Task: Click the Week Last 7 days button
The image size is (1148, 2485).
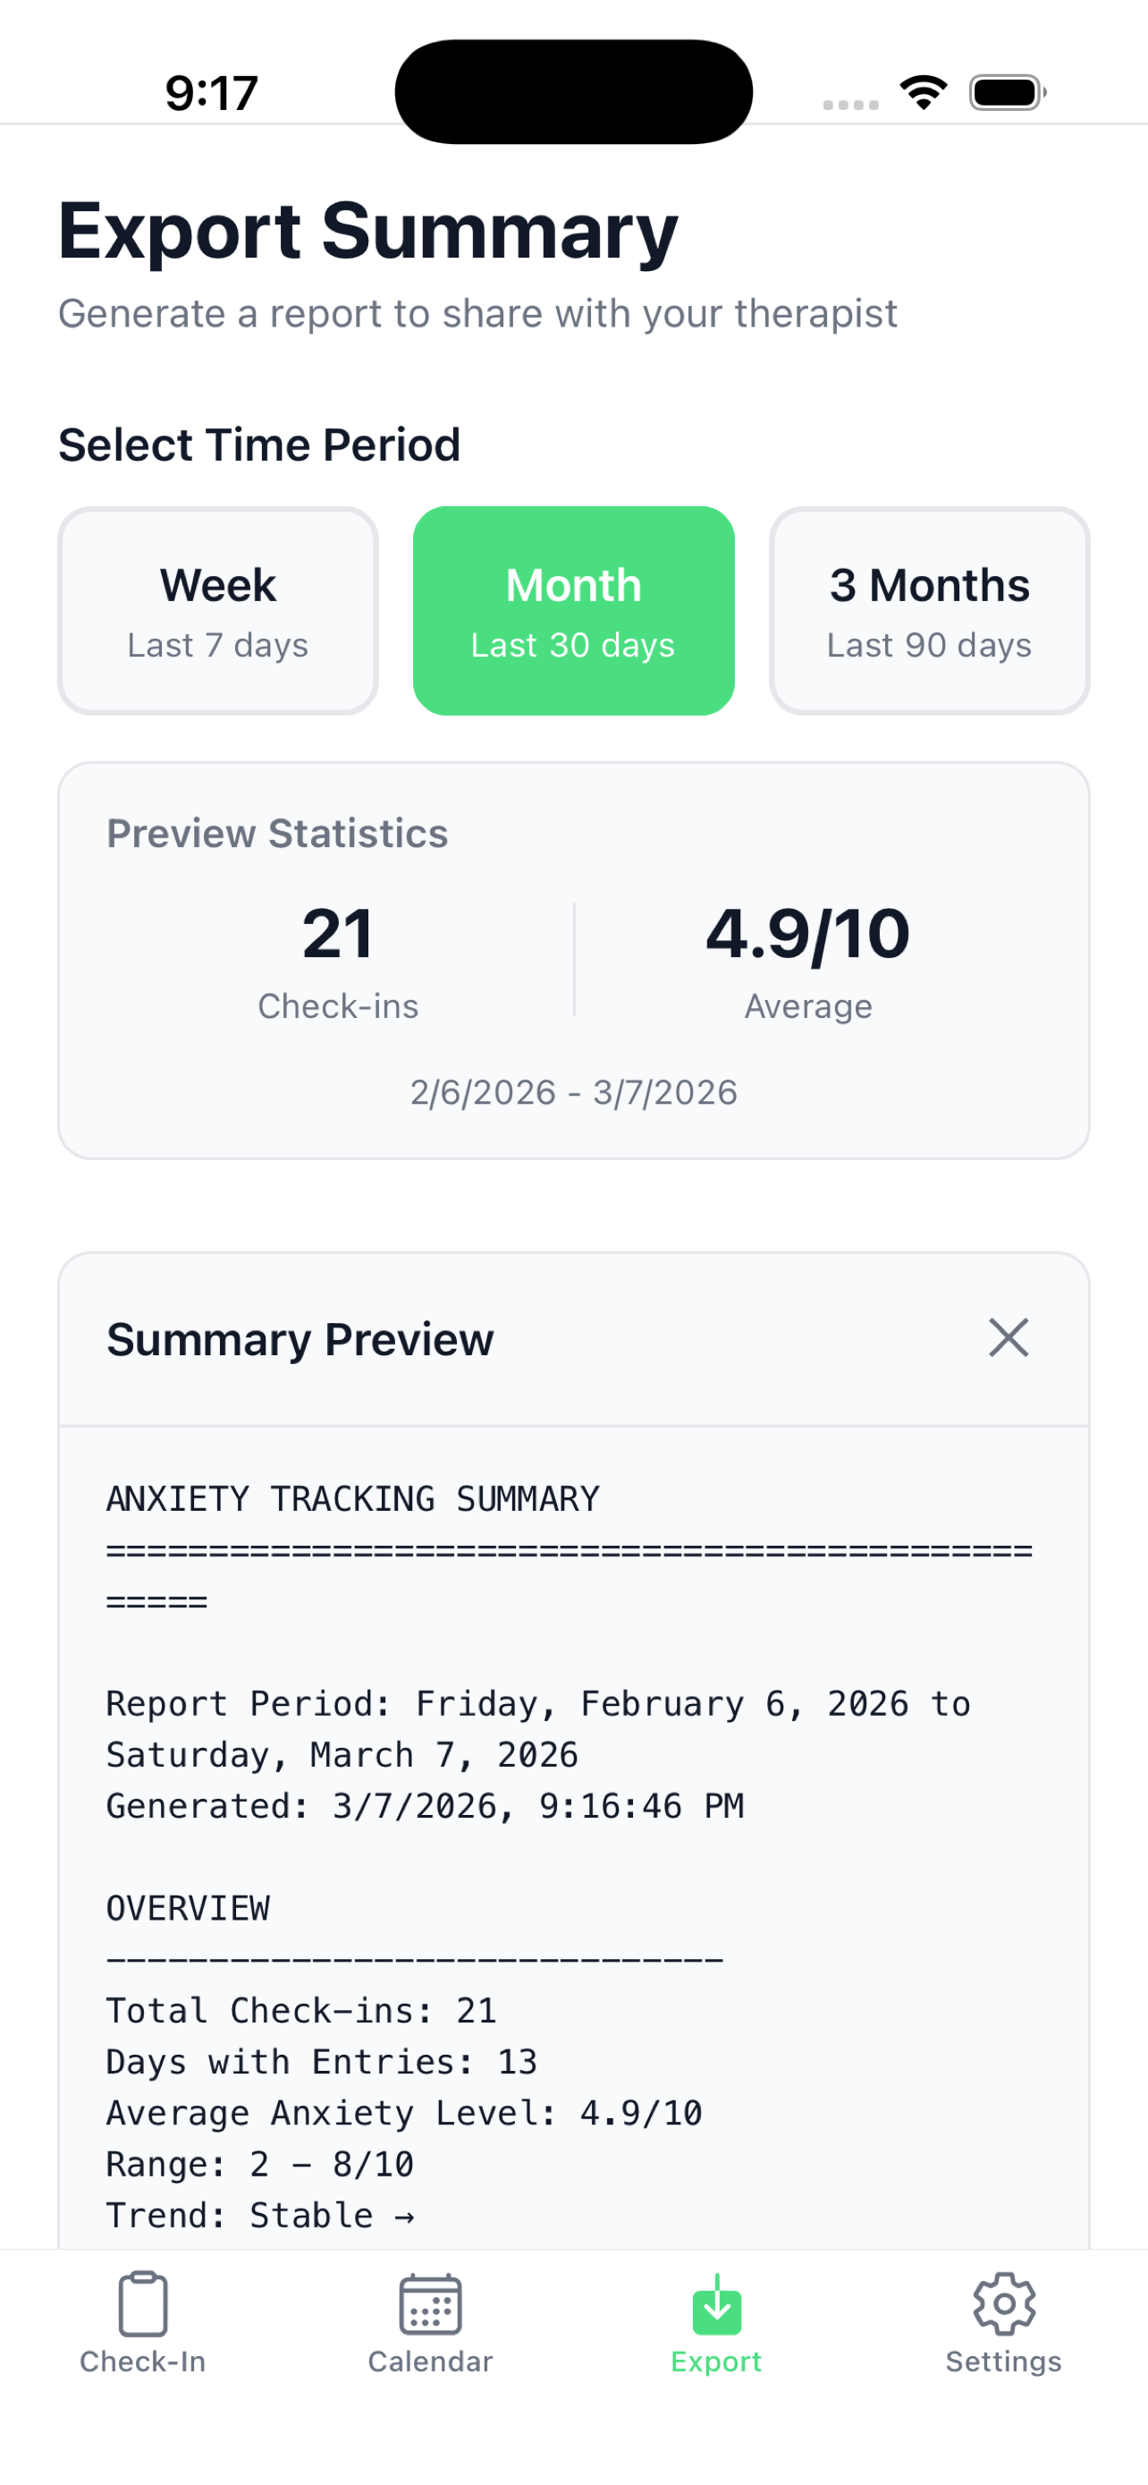Action: point(217,610)
